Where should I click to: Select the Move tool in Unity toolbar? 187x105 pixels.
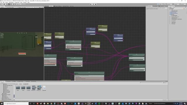pyautogui.click(x=4, y=4)
